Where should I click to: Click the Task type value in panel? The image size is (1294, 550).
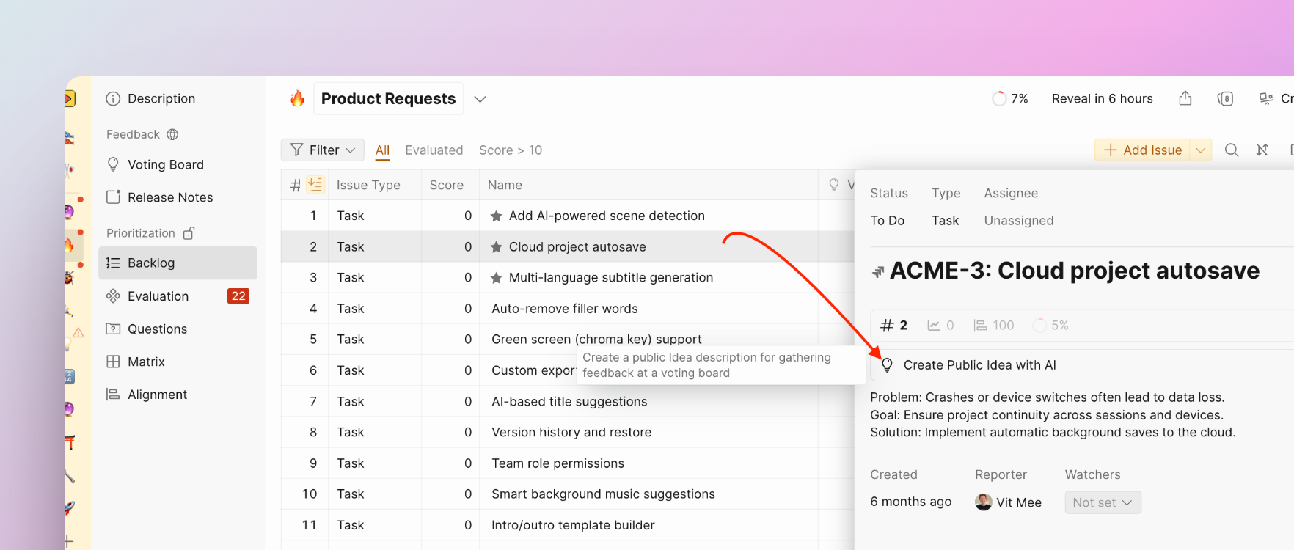tap(945, 221)
